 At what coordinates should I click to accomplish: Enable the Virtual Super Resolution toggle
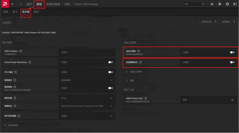pos(110,62)
